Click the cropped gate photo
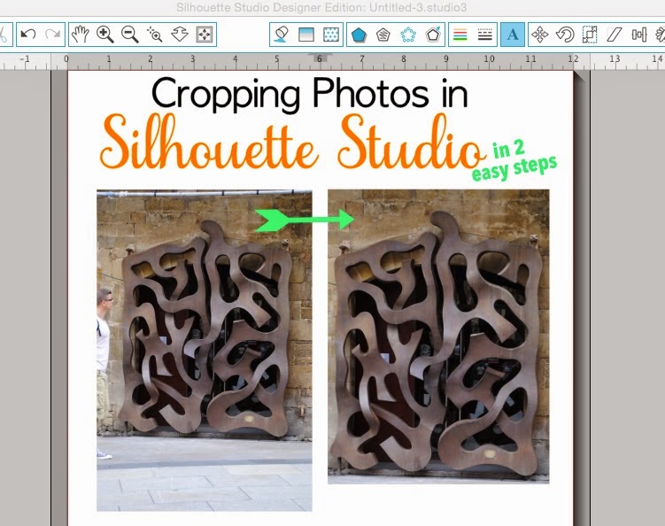 click(438, 336)
